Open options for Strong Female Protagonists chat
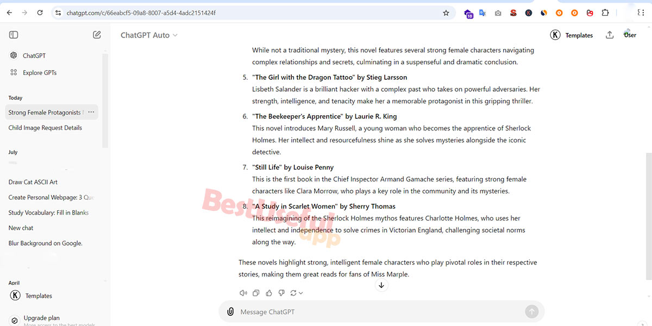The width and height of the screenshot is (652, 326). point(91,112)
